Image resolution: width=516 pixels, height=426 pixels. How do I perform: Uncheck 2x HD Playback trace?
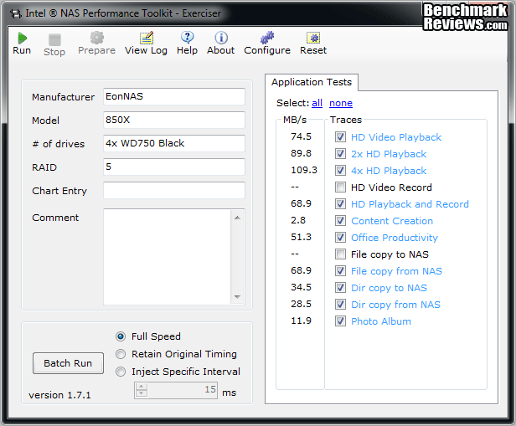(x=340, y=154)
